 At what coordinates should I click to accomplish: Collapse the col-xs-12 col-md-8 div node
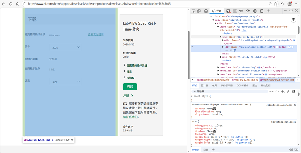(221, 37)
